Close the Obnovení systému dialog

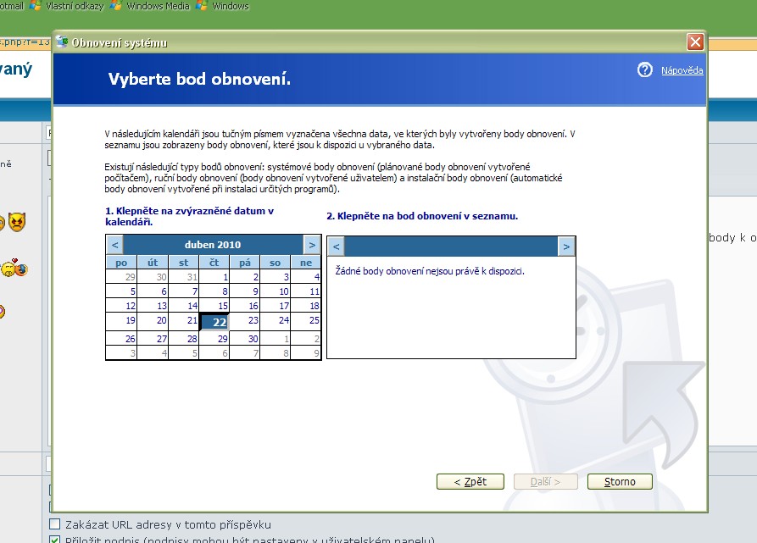(x=695, y=42)
